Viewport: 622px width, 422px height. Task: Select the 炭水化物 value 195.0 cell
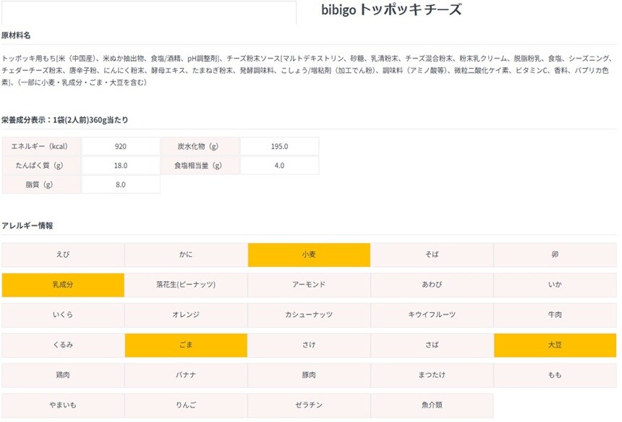point(279,146)
